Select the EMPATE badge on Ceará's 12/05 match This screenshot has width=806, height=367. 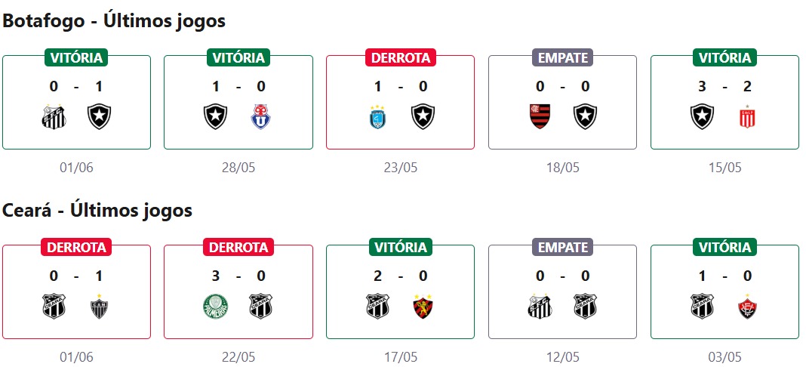[x=562, y=247]
